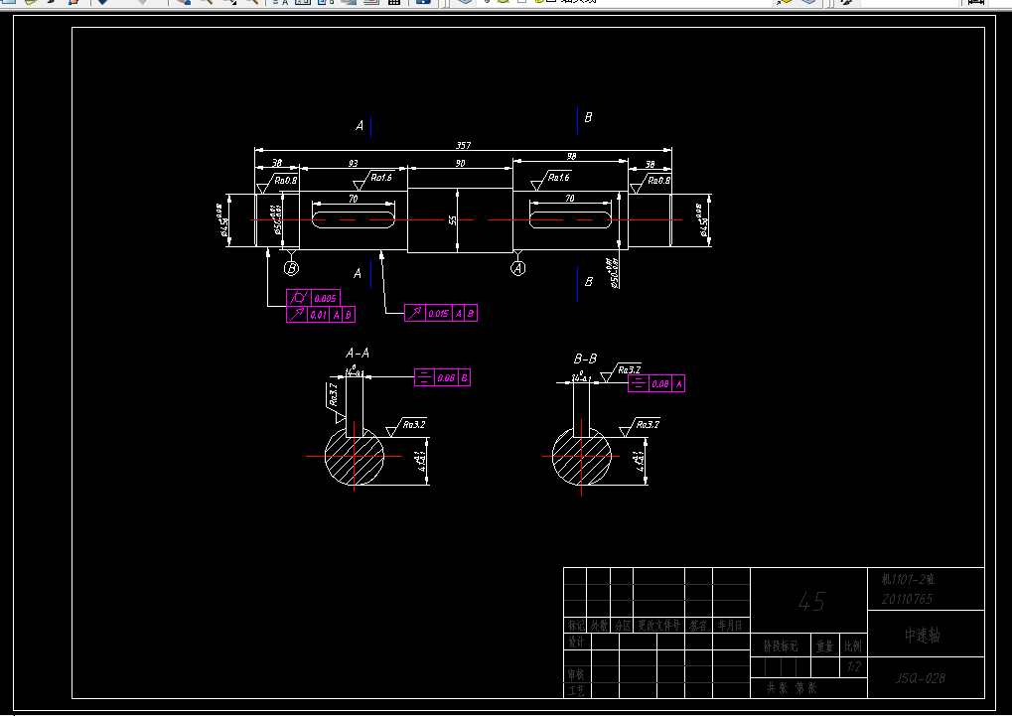Select the 0.08 B symmetry tolerance frame

coord(442,377)
